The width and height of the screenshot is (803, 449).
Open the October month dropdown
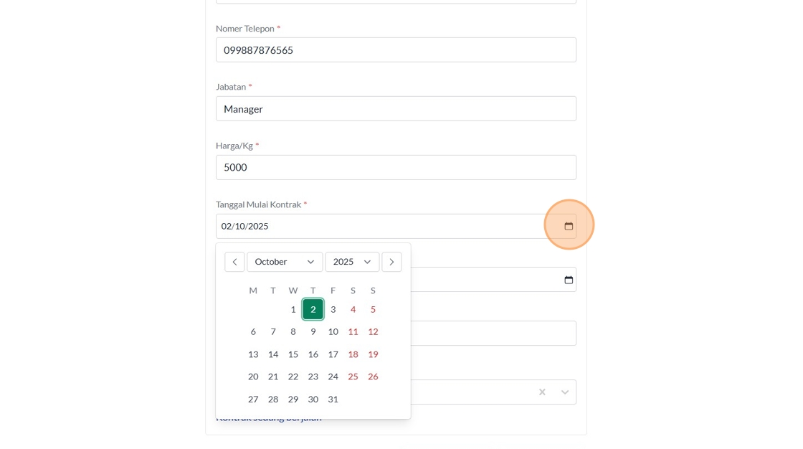coord(285,262)
